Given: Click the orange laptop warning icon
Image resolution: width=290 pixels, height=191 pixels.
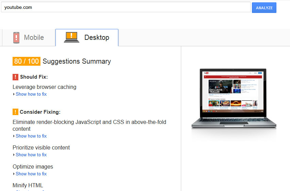Looking at the screenshot, I should (71, 37).
